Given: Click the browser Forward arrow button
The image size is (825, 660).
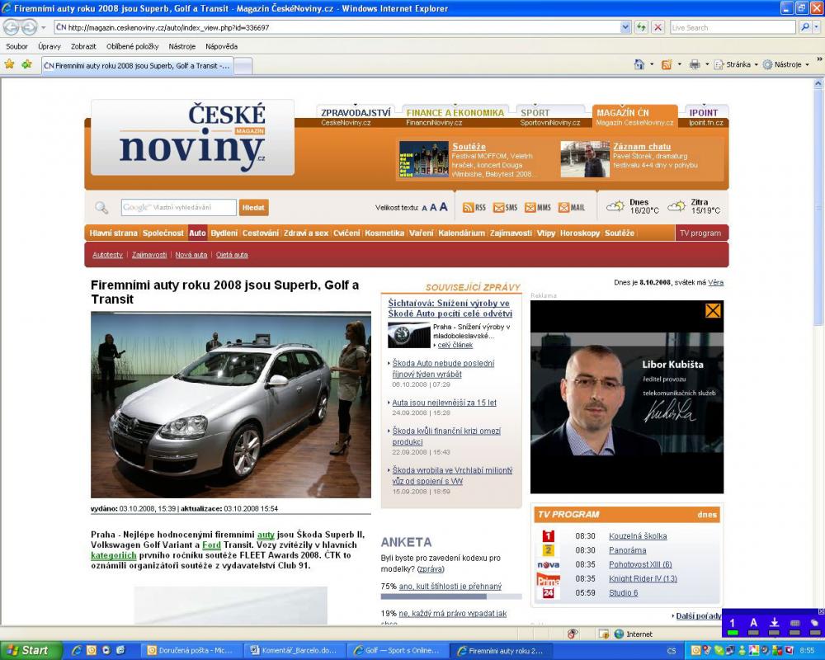Looking at the screenshot, I should click(x=30, y=27).
